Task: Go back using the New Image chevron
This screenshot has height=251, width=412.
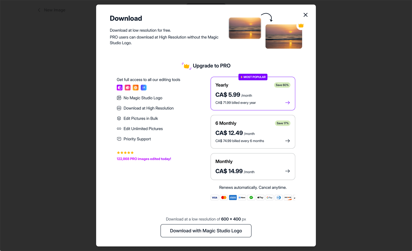Action: click(x=39, y=10)
